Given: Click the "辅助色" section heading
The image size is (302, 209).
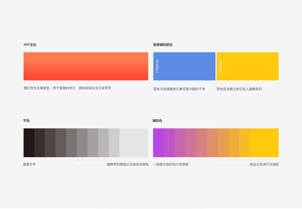Looking at the screenshot, I should 157,121.
